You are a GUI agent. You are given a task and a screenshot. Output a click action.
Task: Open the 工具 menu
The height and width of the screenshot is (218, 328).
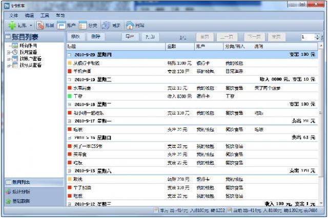point(45,15)
